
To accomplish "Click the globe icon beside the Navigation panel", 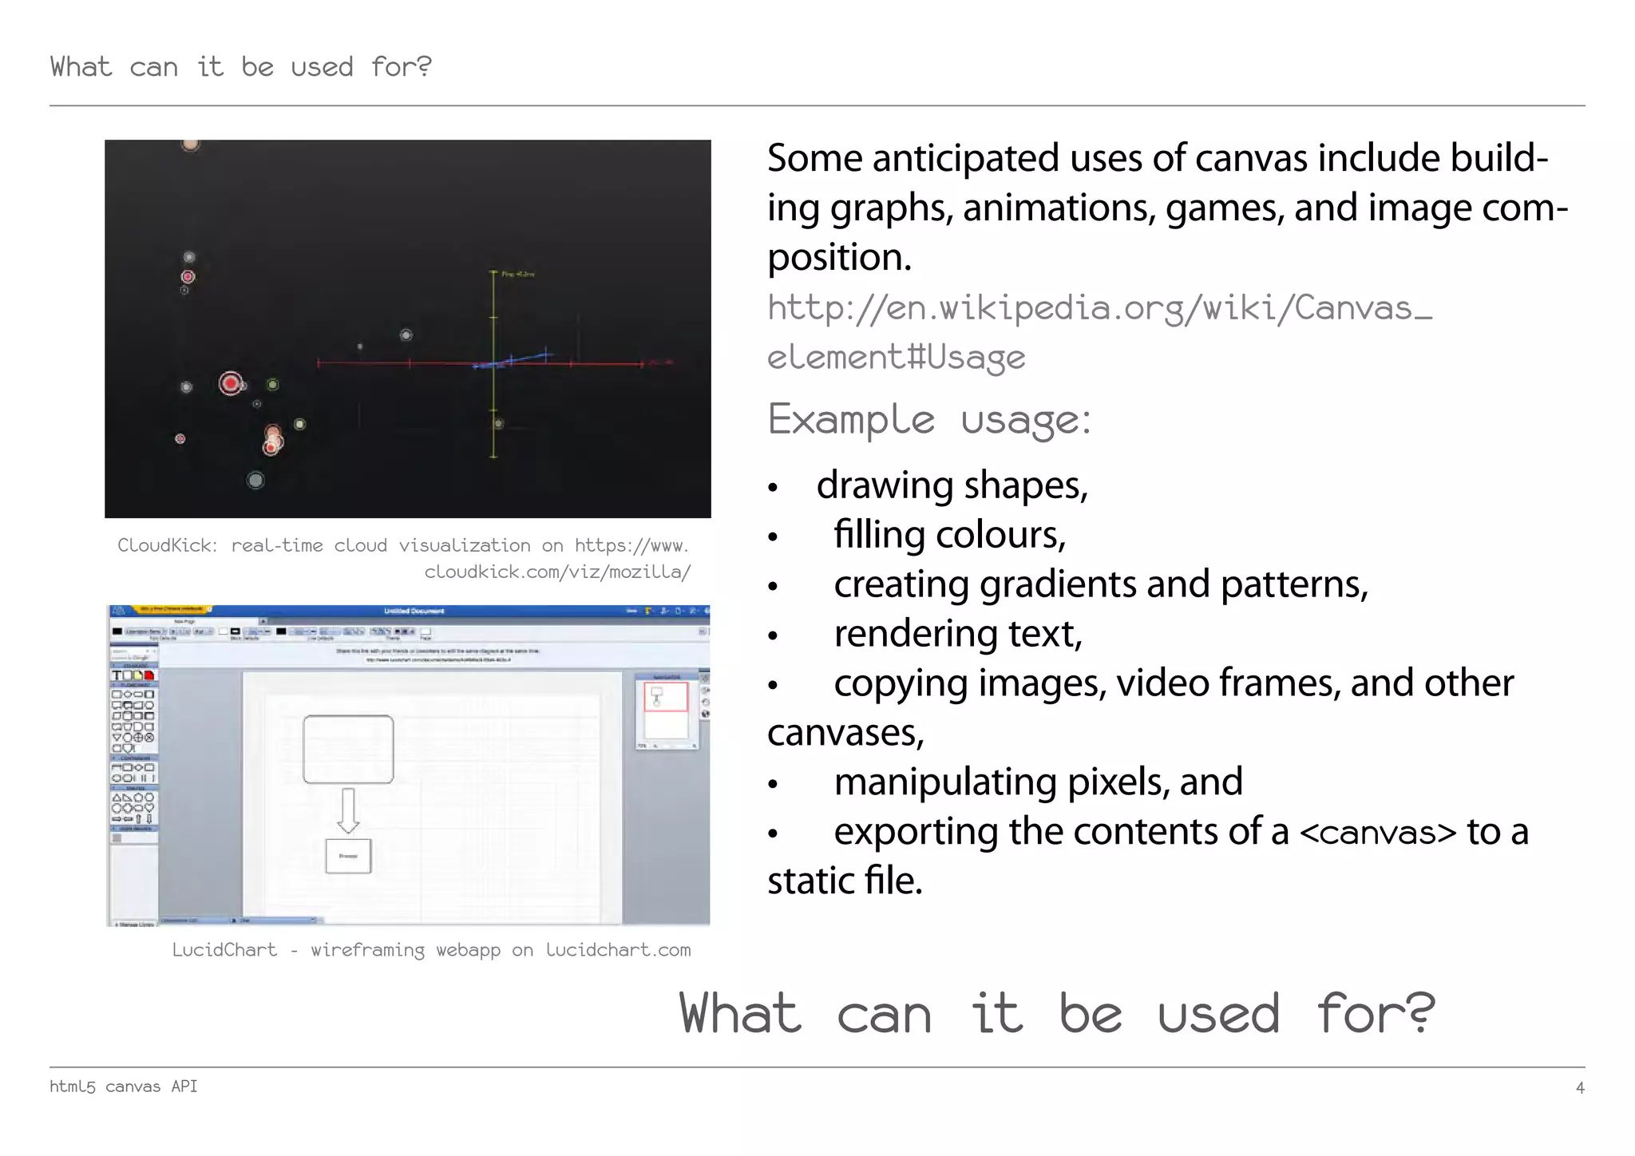I will [706, 715].
